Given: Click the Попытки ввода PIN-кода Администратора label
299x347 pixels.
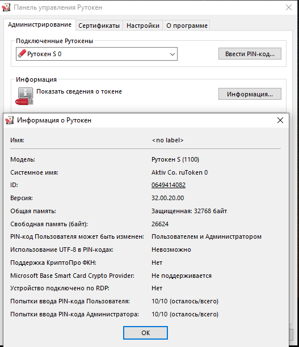Looking at the screenshot, I should (x=74, y=314).
